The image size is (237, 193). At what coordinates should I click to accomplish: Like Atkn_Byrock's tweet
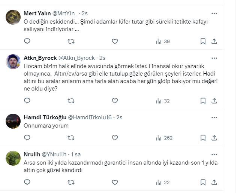(x=115, y=101)
